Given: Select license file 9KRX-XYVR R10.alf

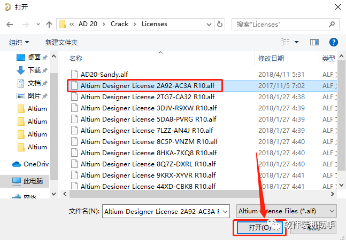Looking at the screenshot, I should click(x=148, y=175).
